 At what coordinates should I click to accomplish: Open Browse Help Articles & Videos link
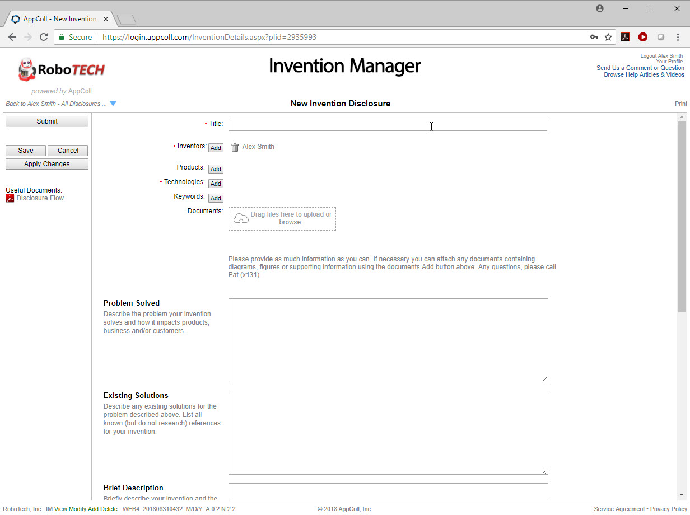644,75
